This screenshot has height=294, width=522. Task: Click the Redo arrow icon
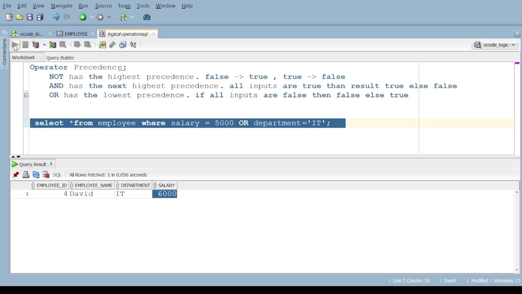click(66, 17)
